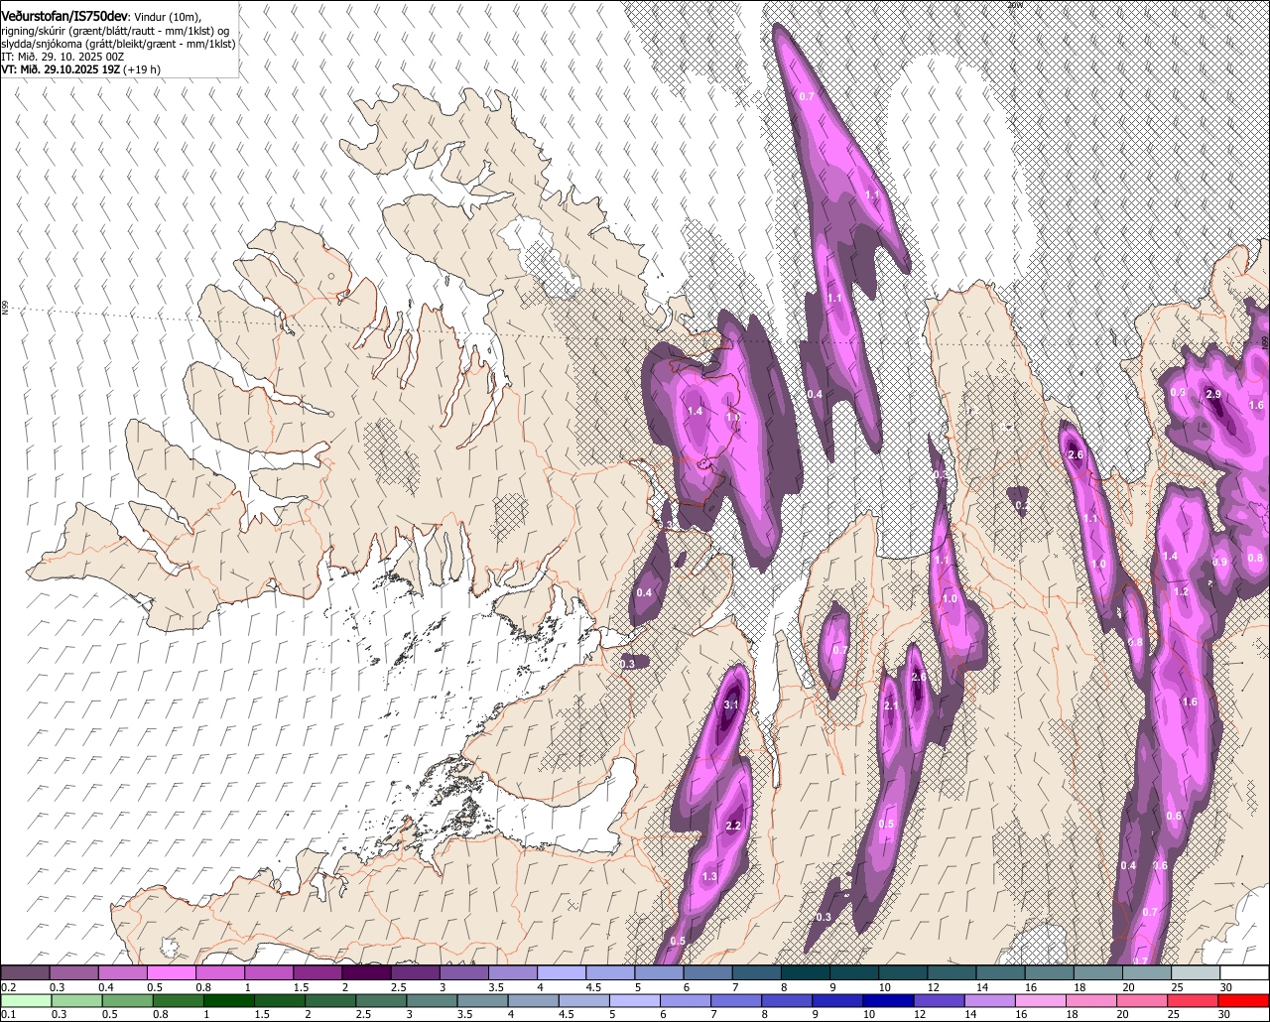The width and height of the screenshot is (1270, 1022).
Task: Click the 3.1 precipitation value on the map
Action: 732,704
